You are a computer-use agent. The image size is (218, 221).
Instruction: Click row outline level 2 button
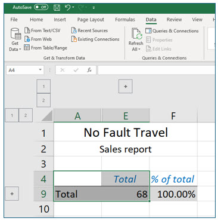pos(26,115)
